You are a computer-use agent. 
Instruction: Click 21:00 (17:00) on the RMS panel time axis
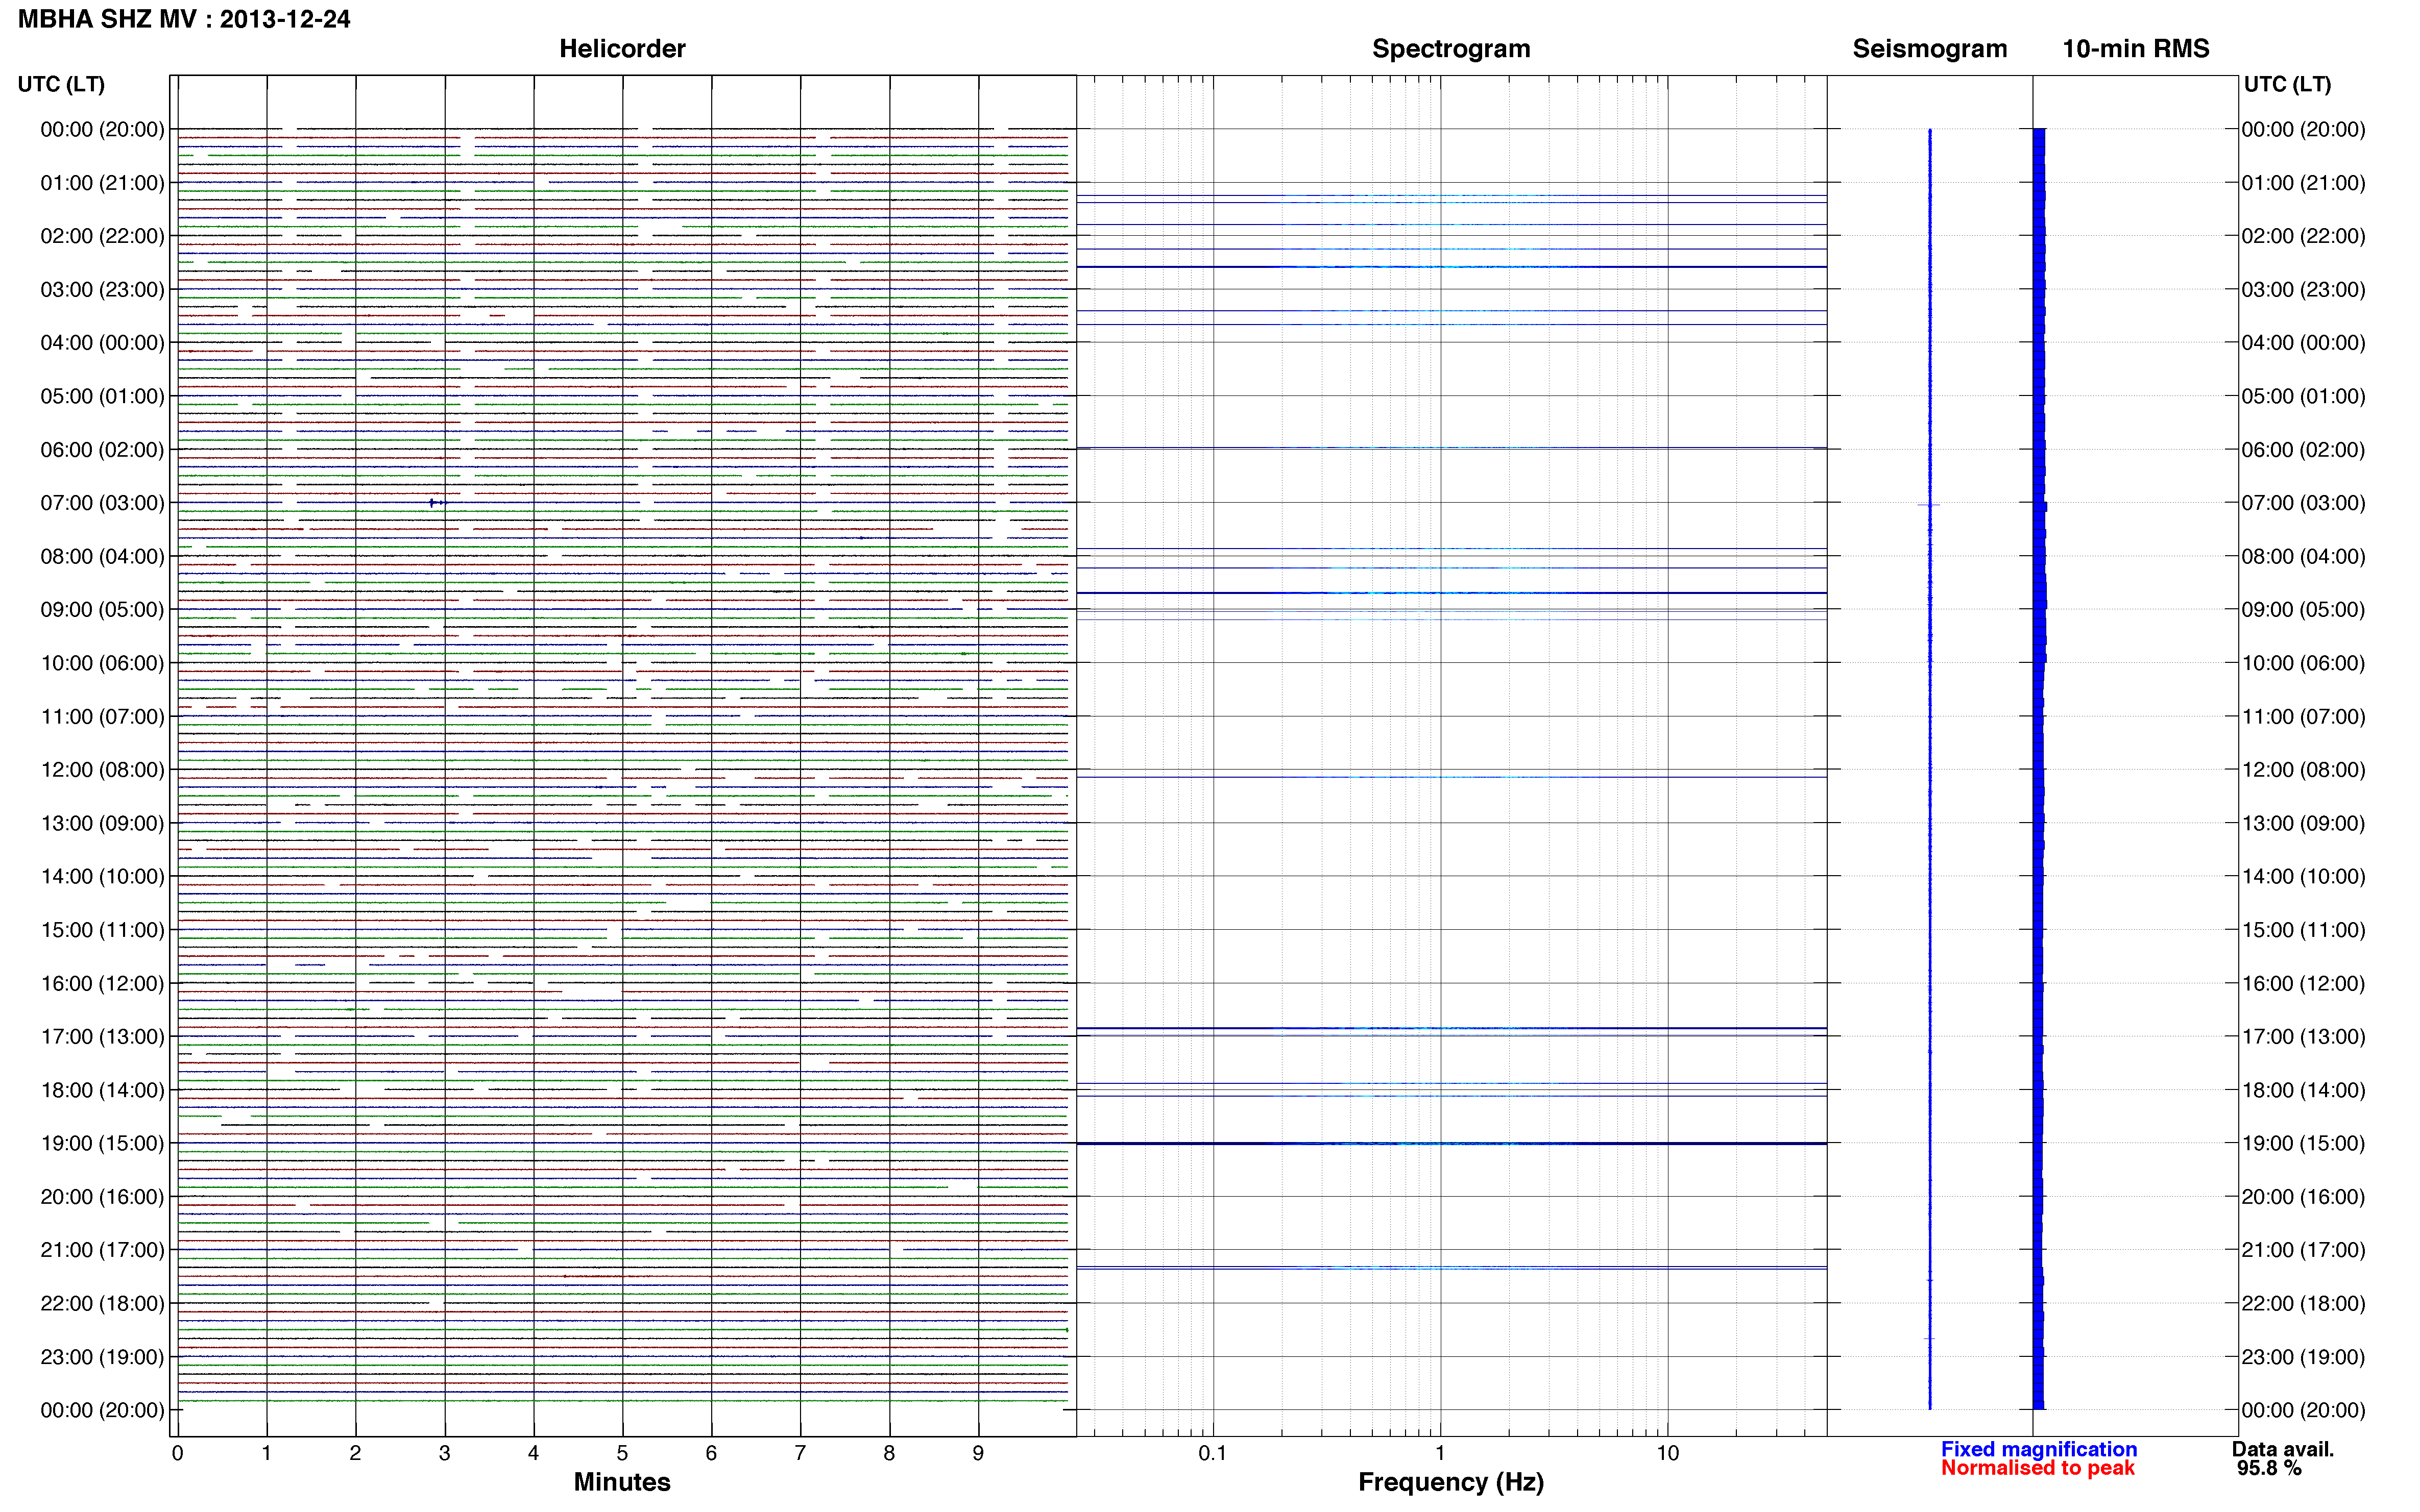tap(2304, 1250)
